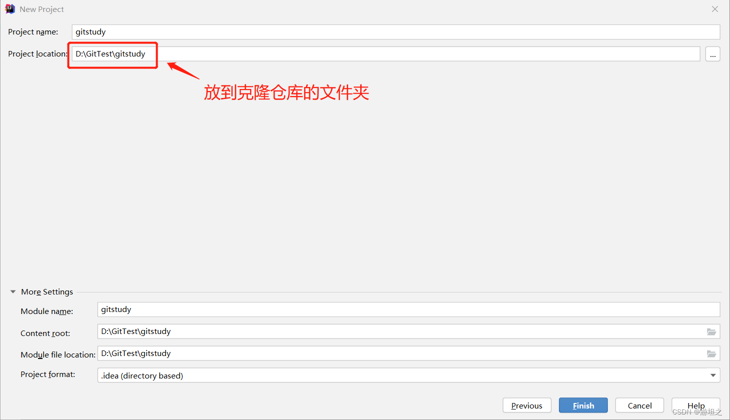
Task: Click the Module file location label
Action: 58,355
